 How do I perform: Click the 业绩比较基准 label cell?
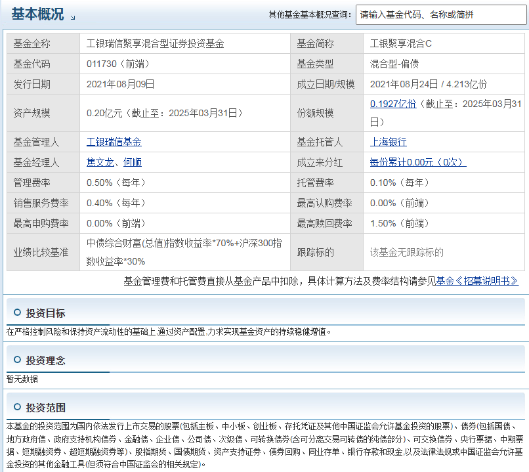[43, 252]
